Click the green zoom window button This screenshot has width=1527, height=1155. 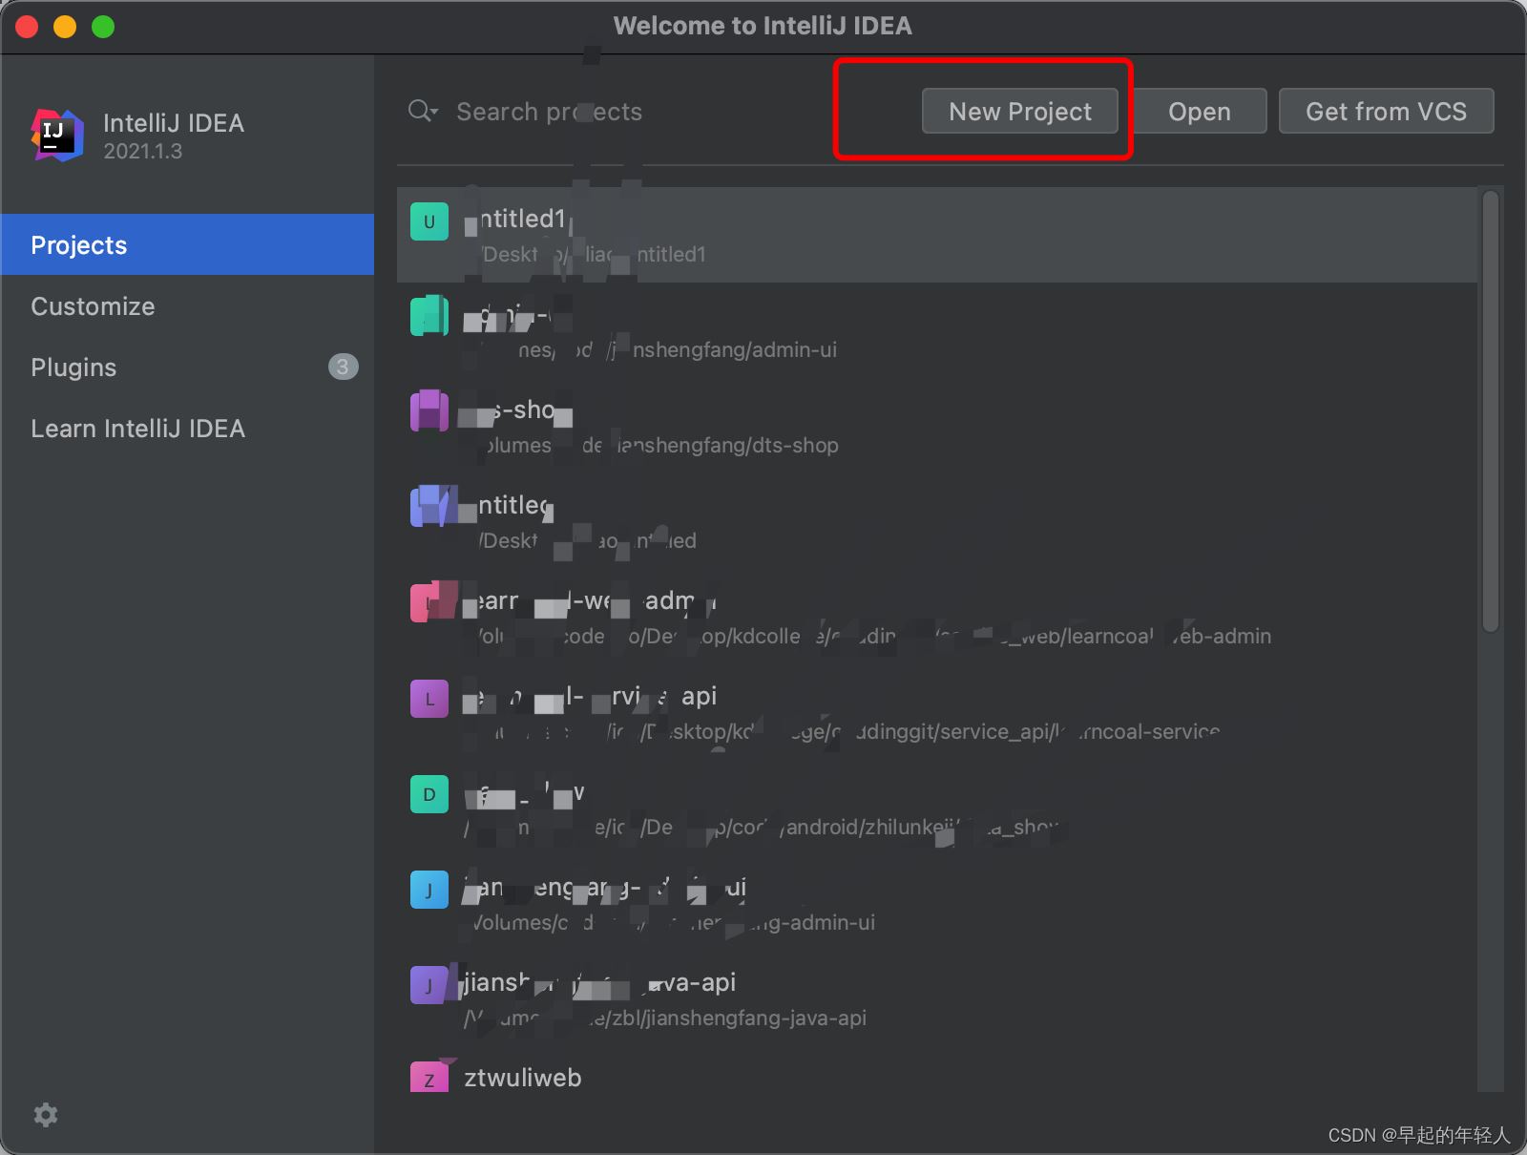(103, 27)
